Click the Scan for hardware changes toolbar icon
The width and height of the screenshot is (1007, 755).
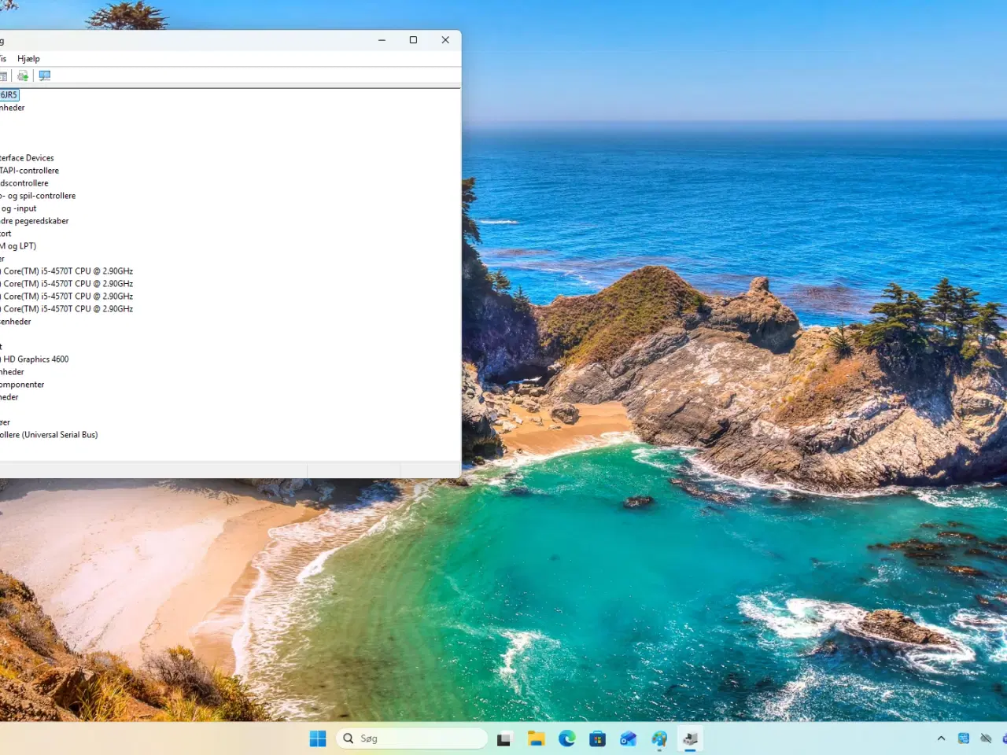[45, 75]
